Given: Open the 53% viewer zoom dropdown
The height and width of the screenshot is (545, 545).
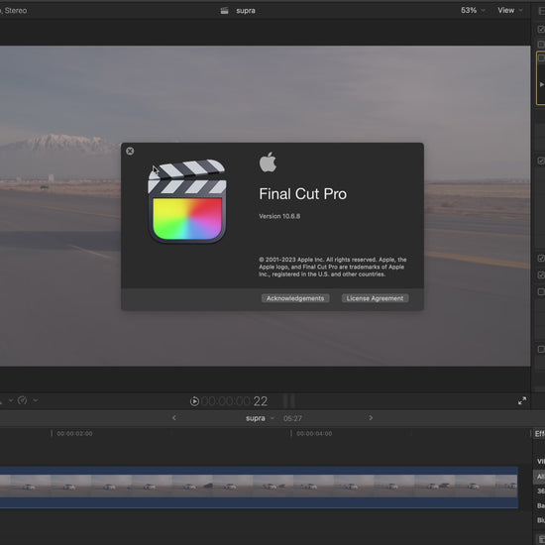Looking at the screenshot, I should coord(472,11).
